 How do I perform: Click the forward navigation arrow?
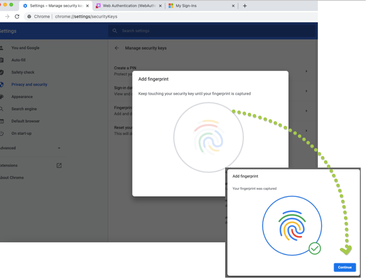coord(7,16)
